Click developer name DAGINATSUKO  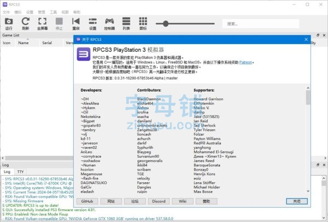pyautogui.click(x=93, y=183)
